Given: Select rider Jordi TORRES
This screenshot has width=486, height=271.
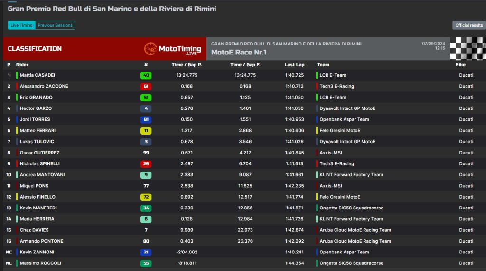Looking at the screenshot, I should click(35, 119).
